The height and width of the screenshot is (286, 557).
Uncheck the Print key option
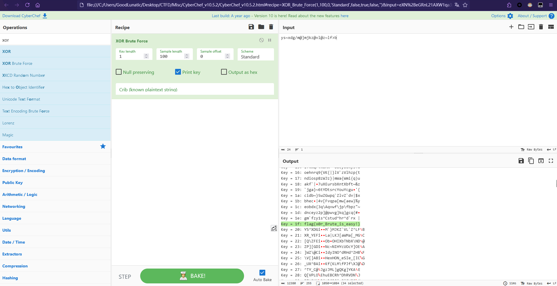[x=178, y=72]
